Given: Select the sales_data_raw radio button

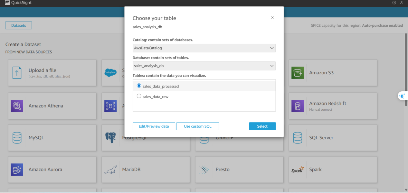Looking at the screenshot, I should [139, 96].
